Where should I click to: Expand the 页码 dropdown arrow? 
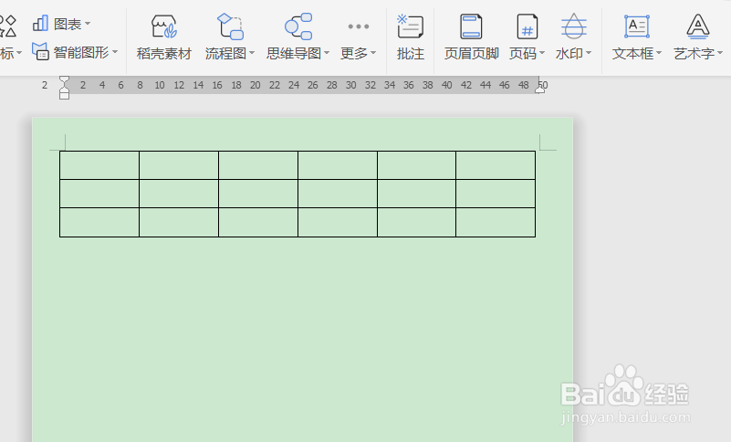[x=542, y=53]
